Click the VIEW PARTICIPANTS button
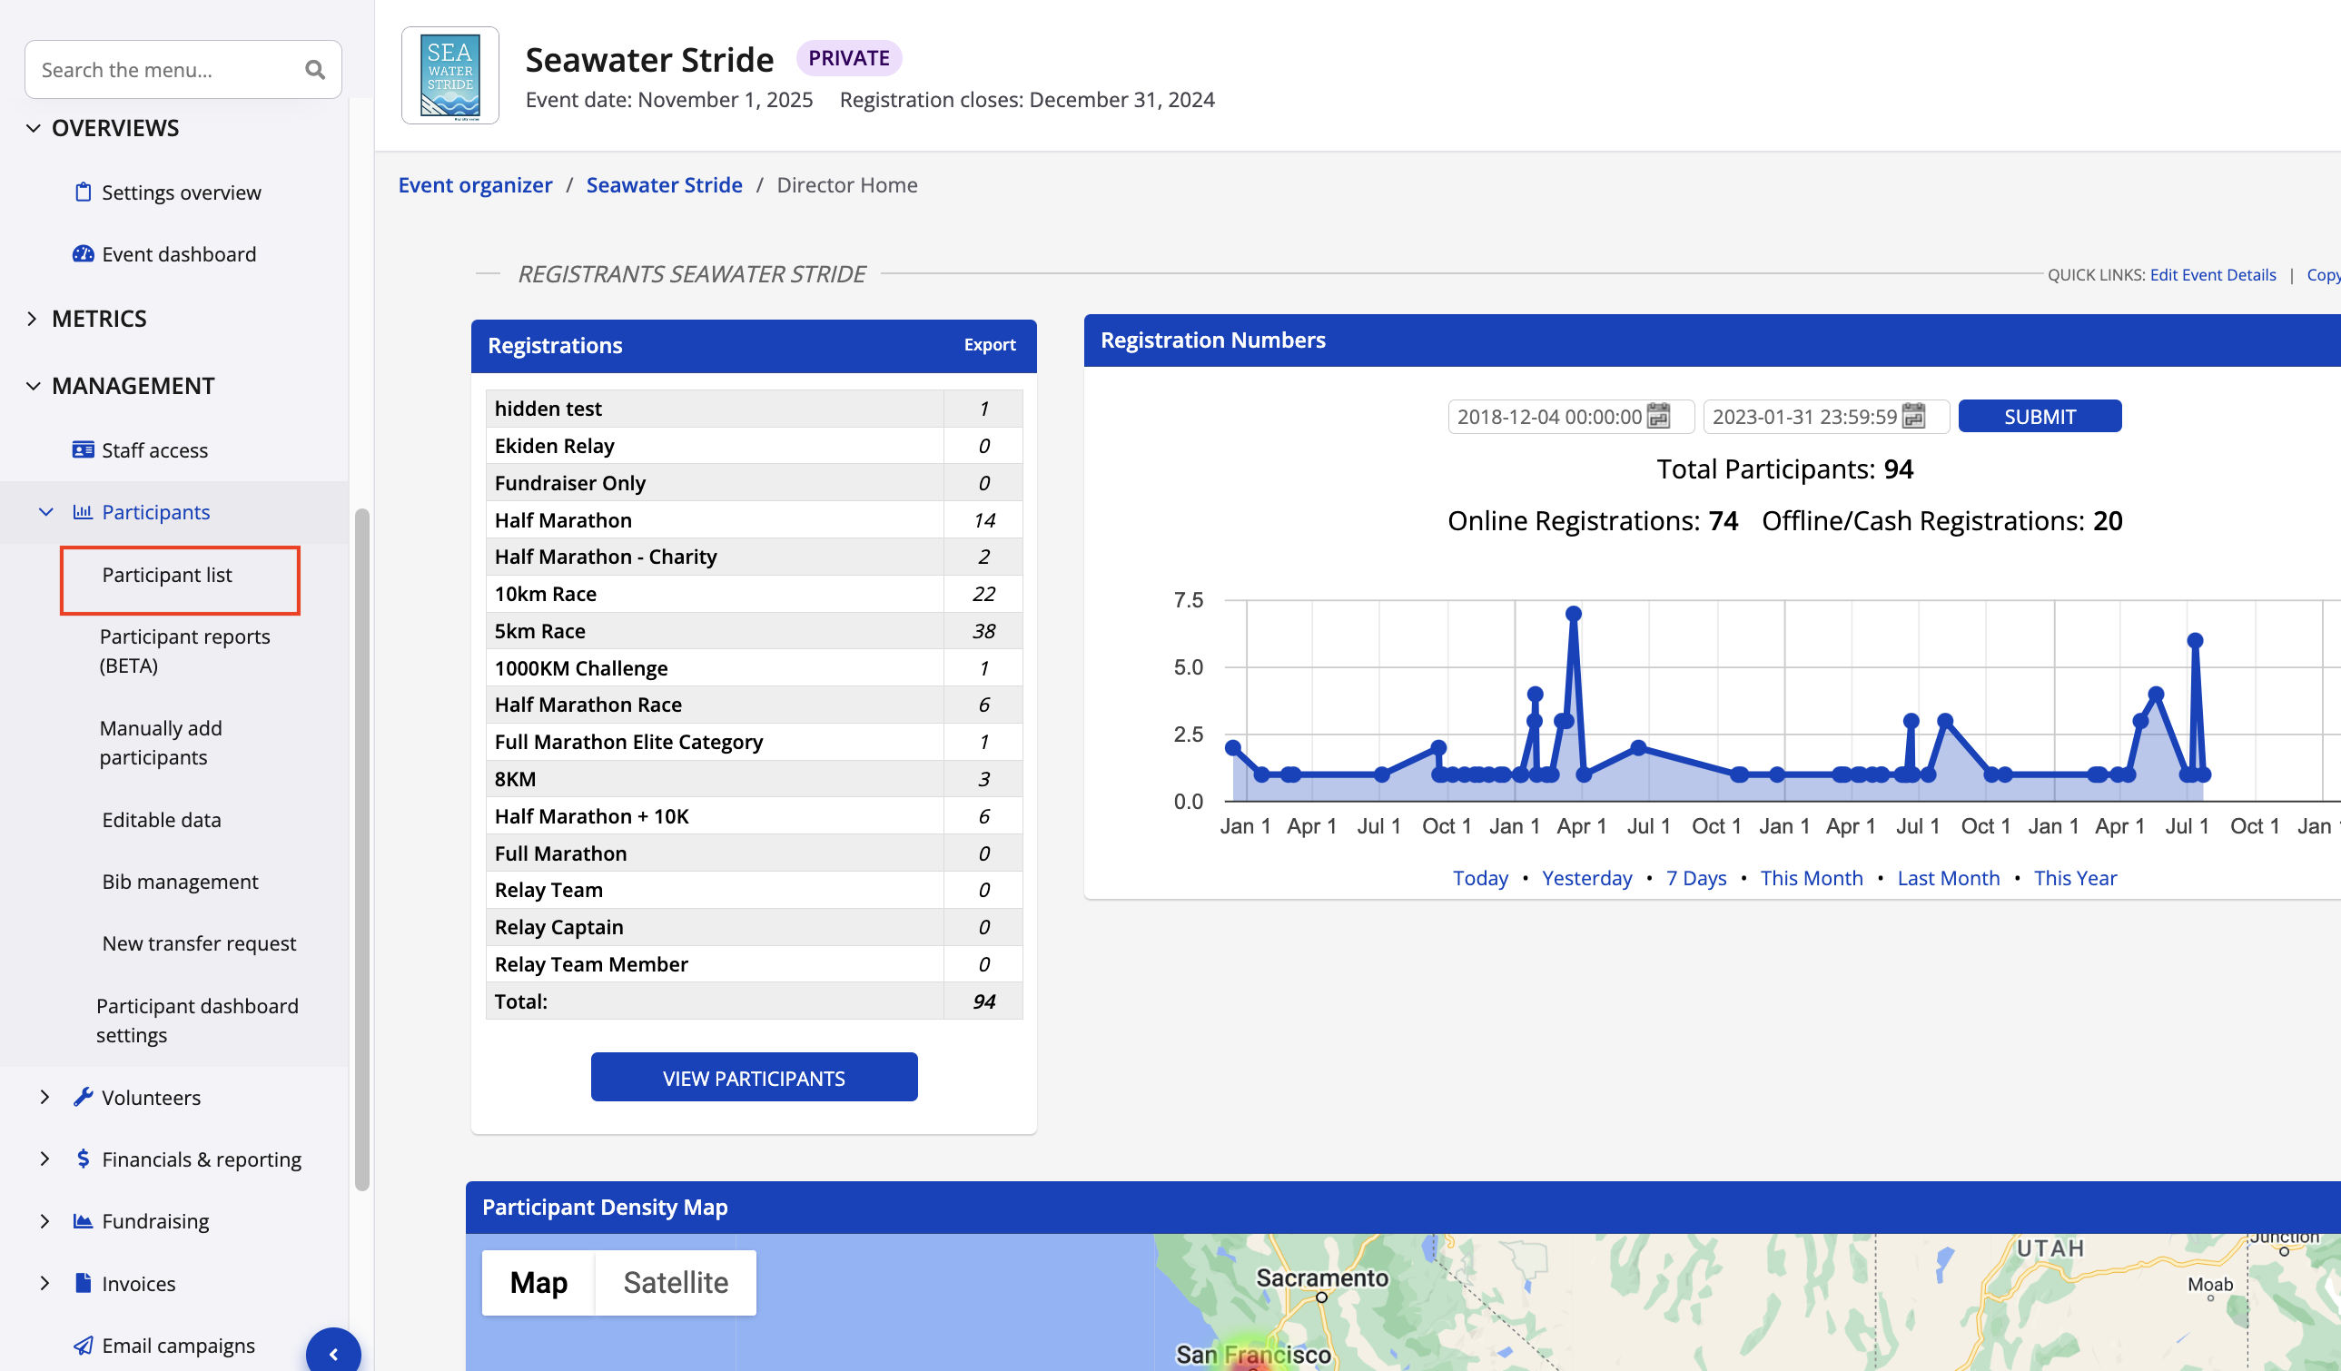 click(x=754, y=1078)
